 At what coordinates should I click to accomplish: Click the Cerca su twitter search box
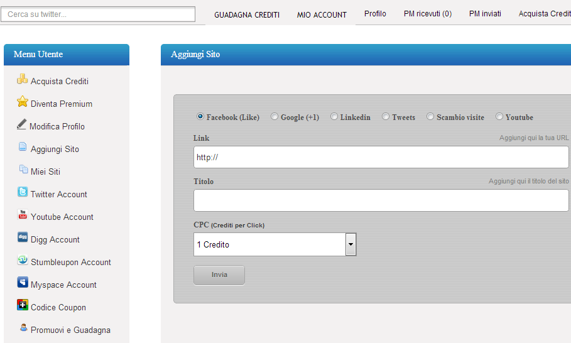point(98,14)
